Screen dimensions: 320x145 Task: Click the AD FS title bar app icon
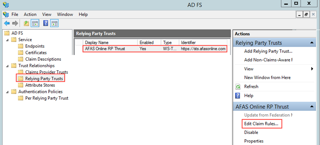[x=6, y=4]
